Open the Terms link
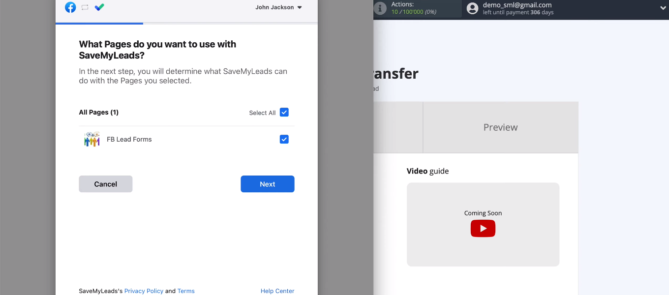 point(186,291)
